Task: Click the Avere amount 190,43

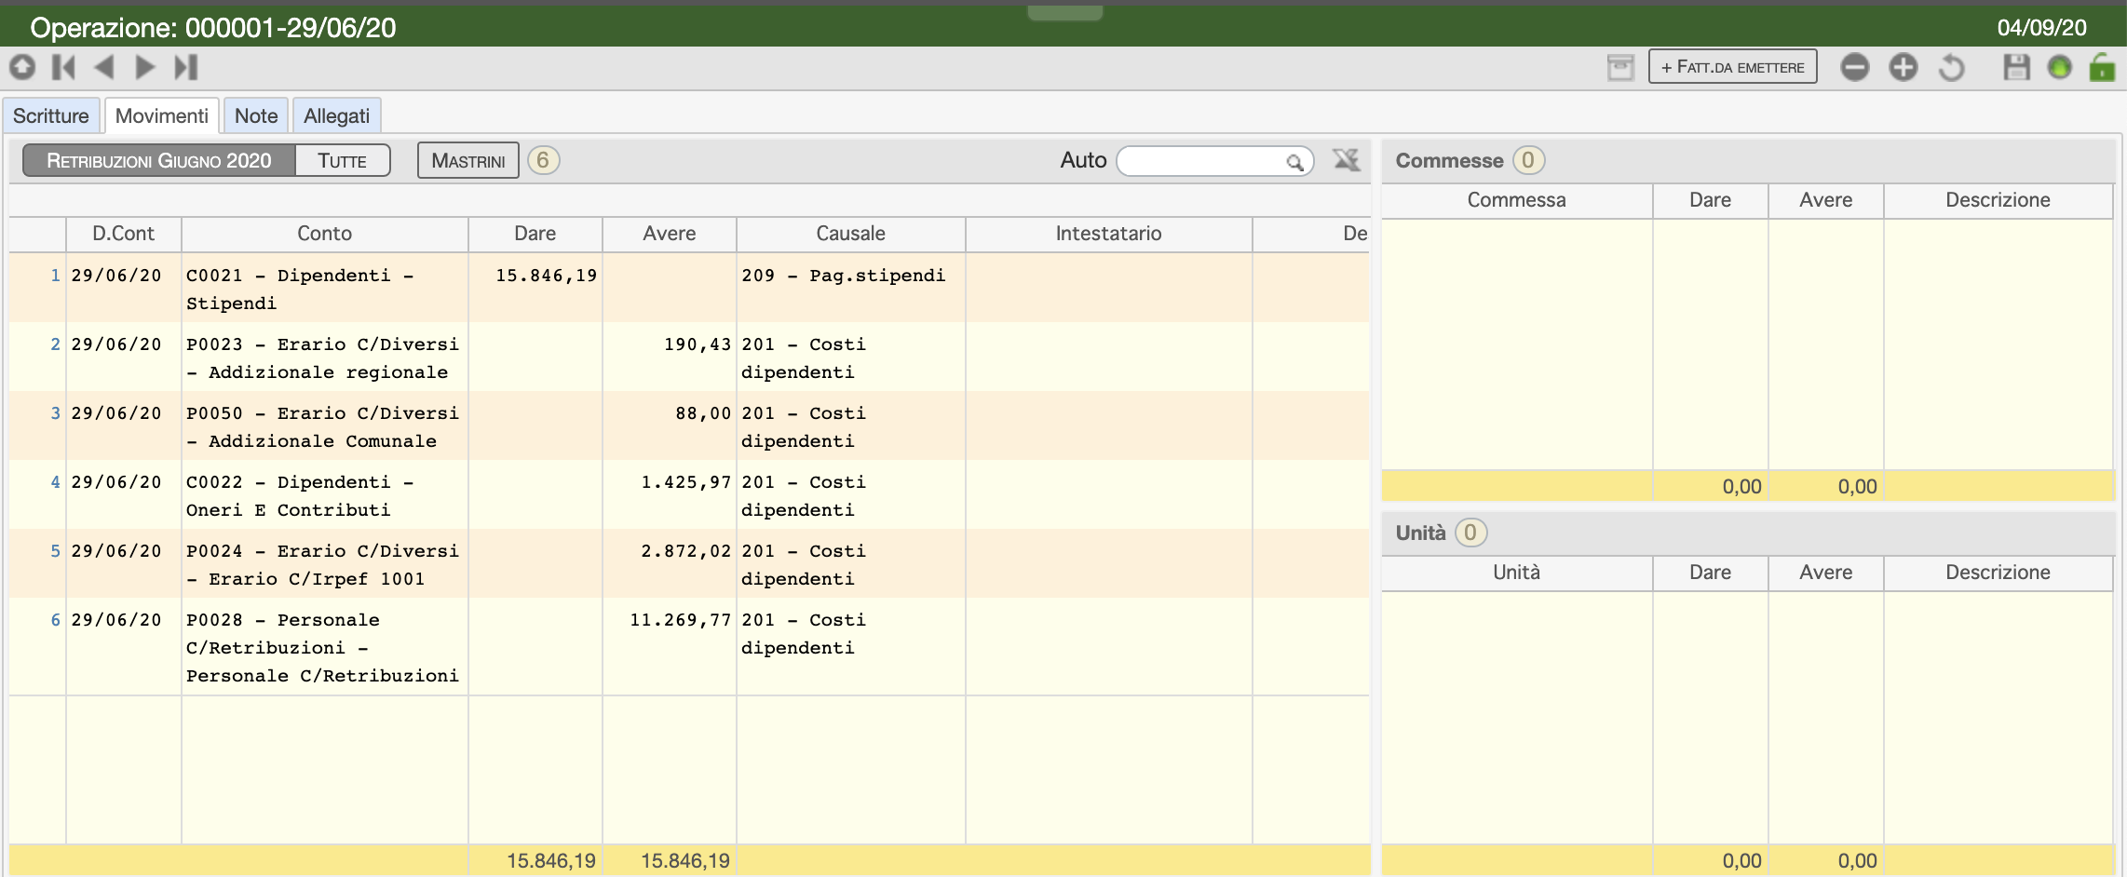Action: (697, 344)
